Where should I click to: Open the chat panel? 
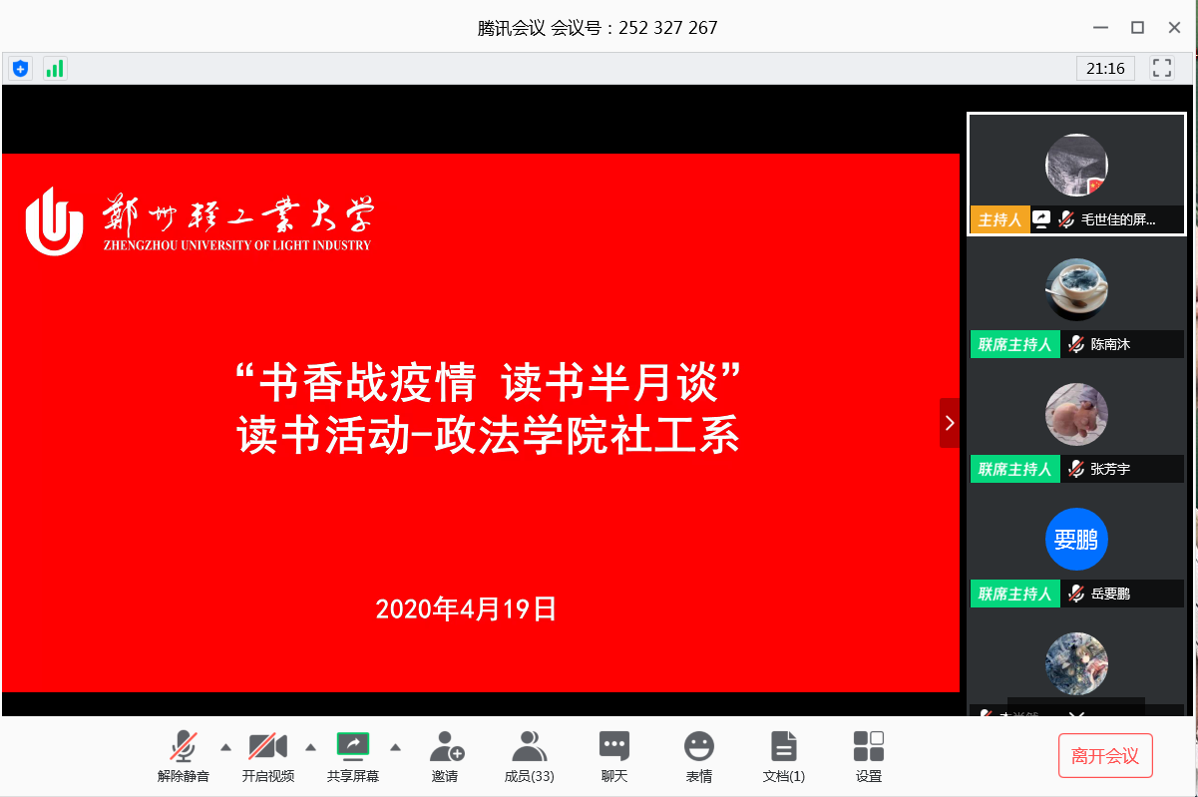pyautogui.click(x=613, y=756)
